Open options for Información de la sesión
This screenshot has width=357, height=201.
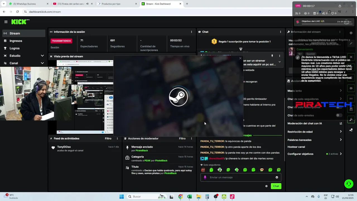point(191,32)
